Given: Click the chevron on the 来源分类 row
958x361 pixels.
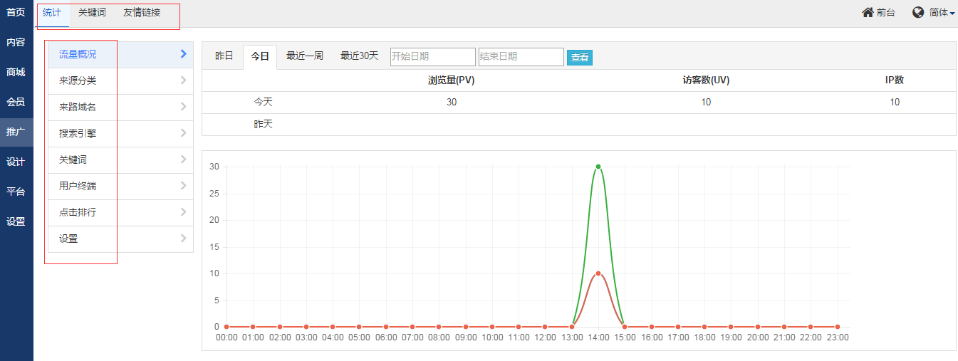Looking at the screenshot, I should pyautogui.click(x=183, y=80).
